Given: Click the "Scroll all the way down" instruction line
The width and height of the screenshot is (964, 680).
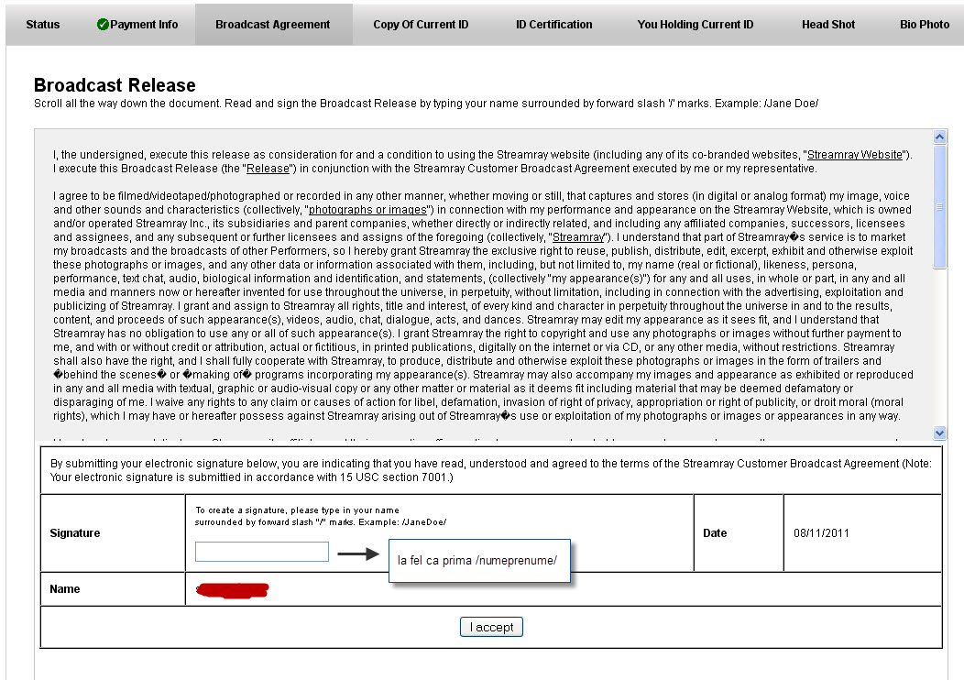Looking at the screenshot, I should [426, 104].
